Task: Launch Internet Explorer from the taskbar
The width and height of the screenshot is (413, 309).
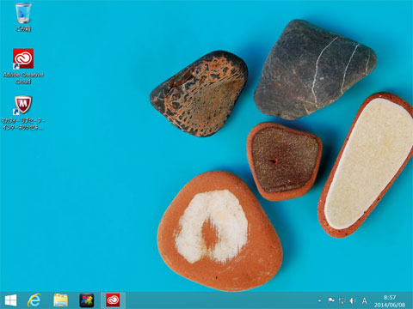Action: tap(34, 300)
